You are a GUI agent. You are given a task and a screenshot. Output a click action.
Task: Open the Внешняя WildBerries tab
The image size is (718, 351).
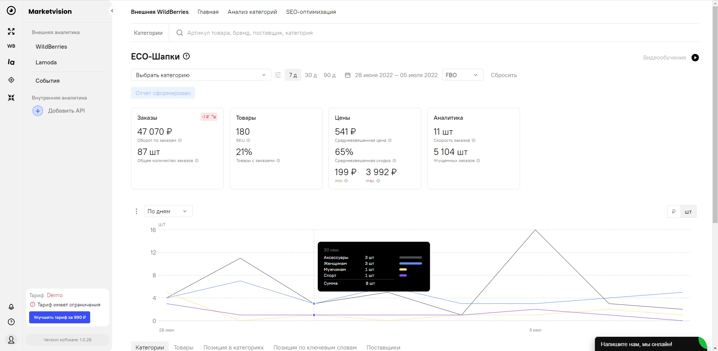point(160,12)
